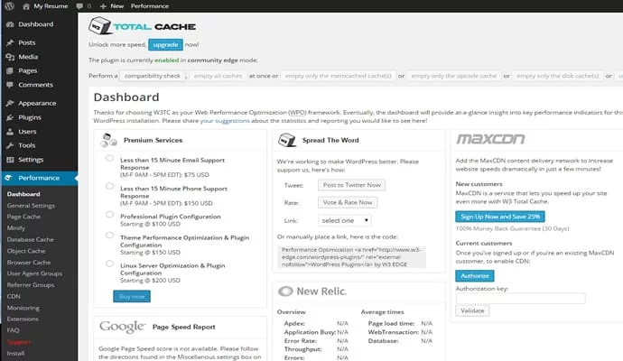The height and width of the screenshot is (361, 623).
Task: Click the Comments bubble icon in sidebar
Action: pos(10,85)
